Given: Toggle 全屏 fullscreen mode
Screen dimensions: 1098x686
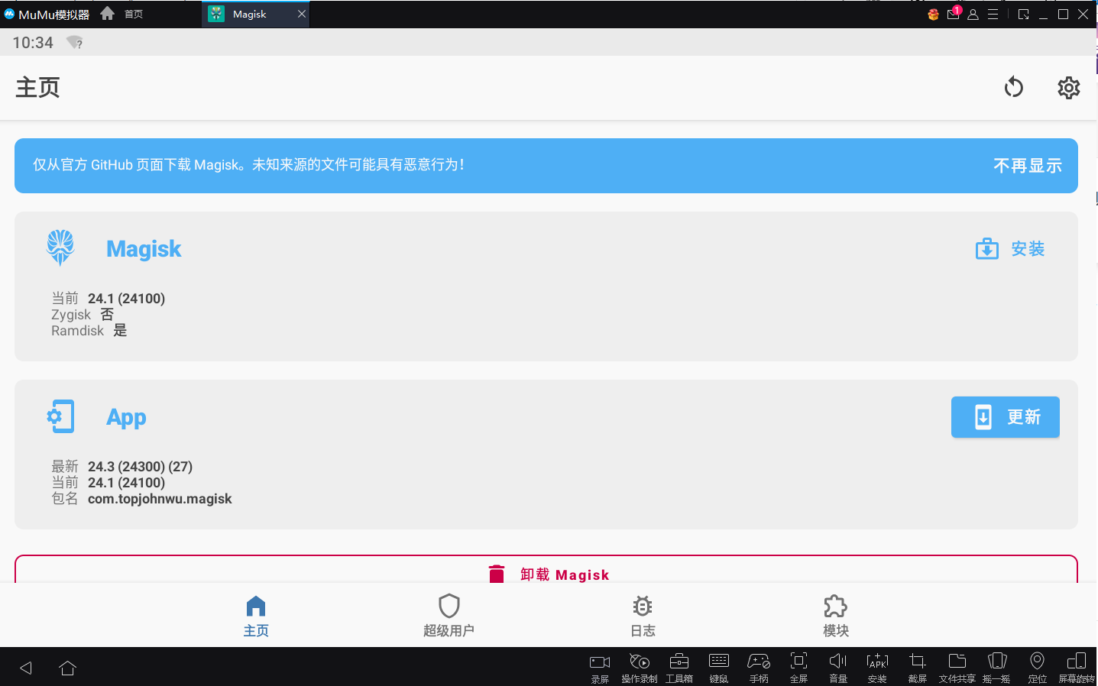Looking at the screenshot, I should 798,668.
